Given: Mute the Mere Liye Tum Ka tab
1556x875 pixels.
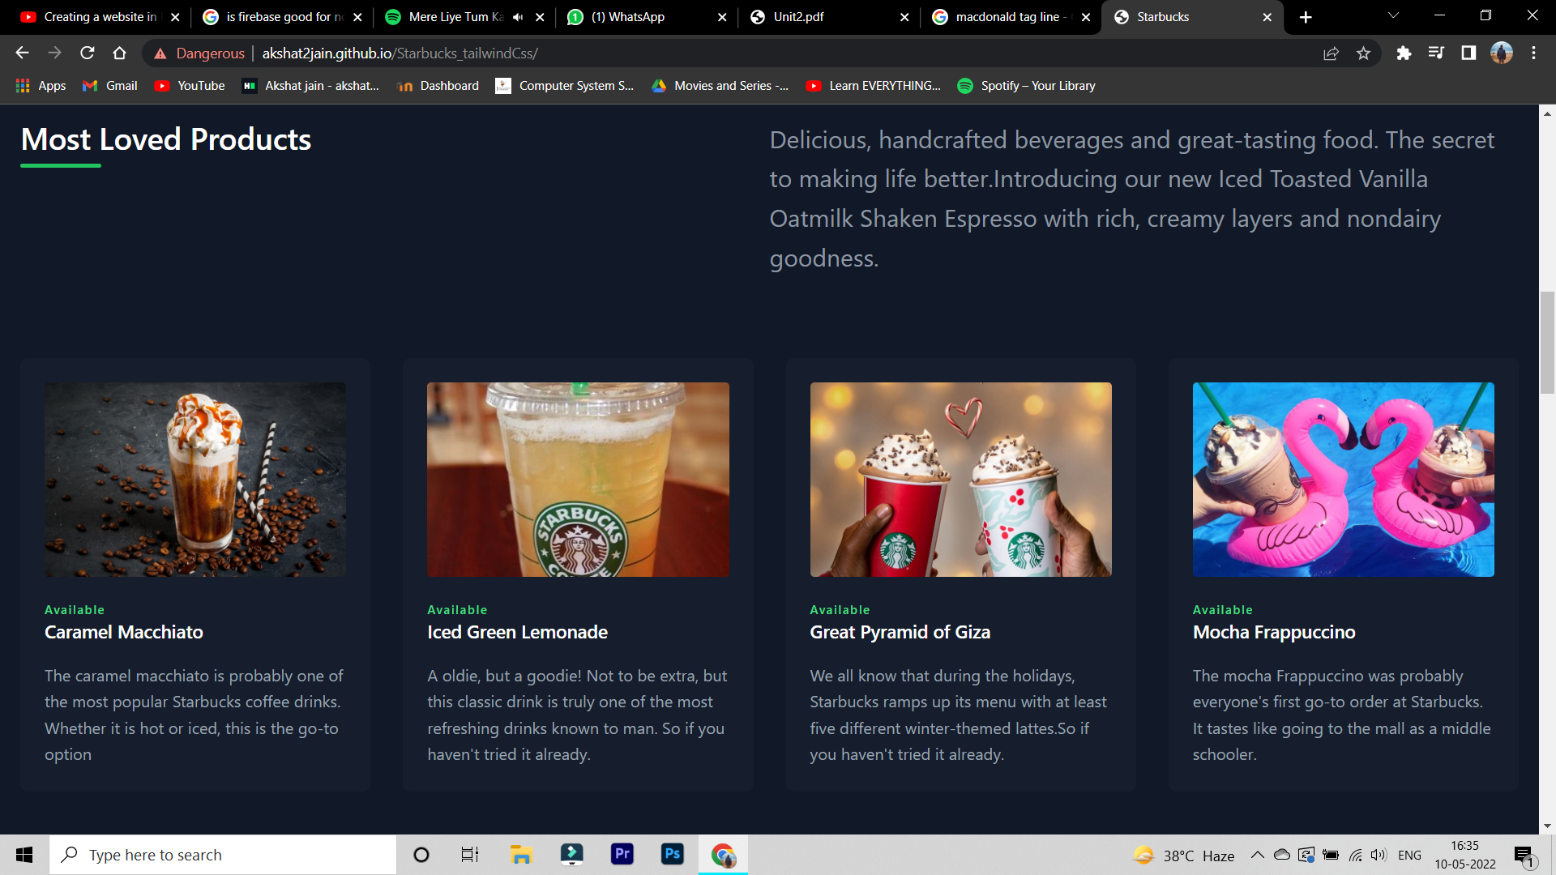Looking at the screenshot, I should (x=517, y=16).
